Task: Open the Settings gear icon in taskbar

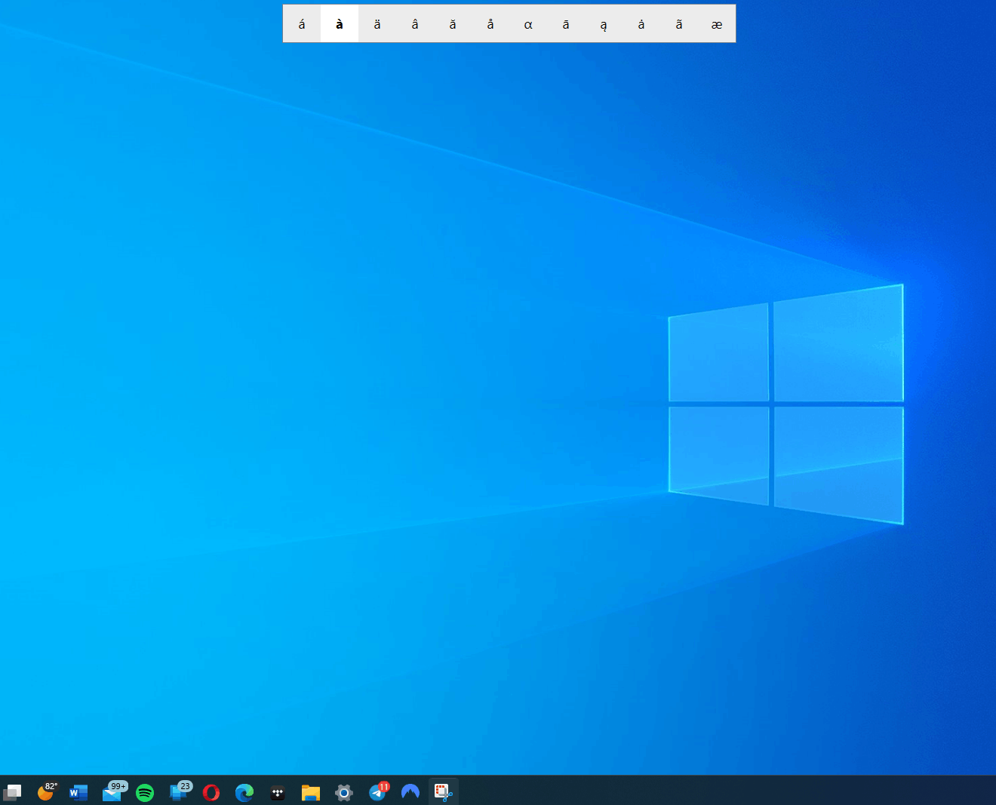Action: click(344, 792)
